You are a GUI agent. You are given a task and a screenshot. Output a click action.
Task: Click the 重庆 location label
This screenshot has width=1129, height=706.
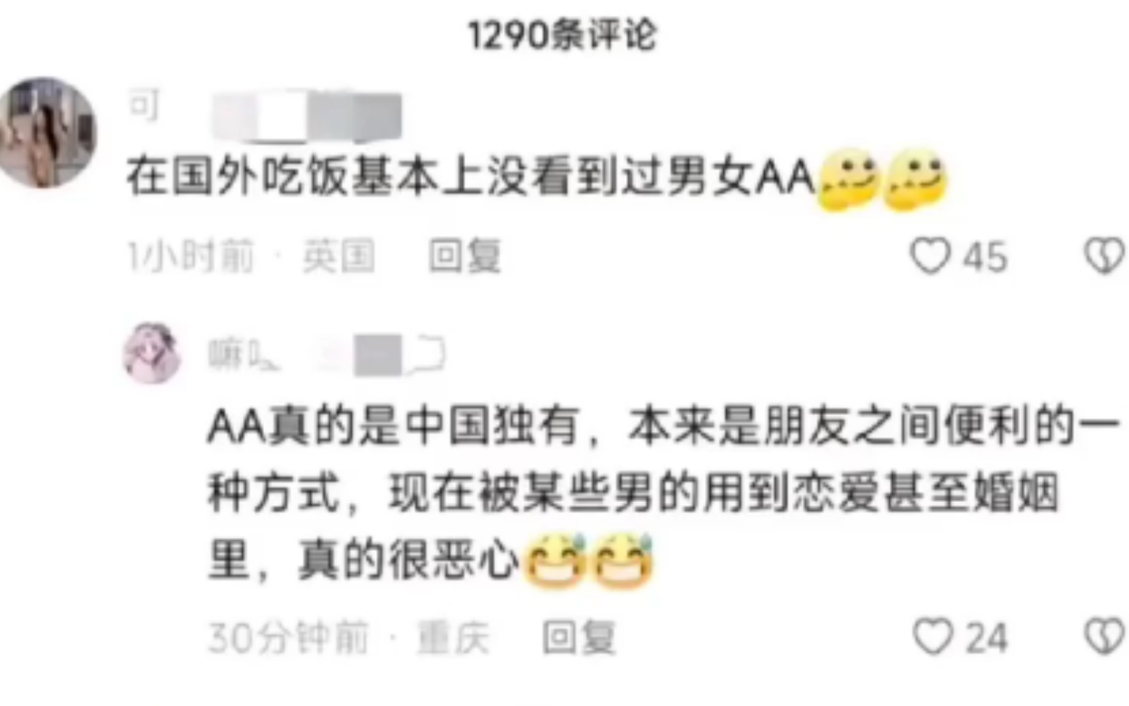coord(453,637)
